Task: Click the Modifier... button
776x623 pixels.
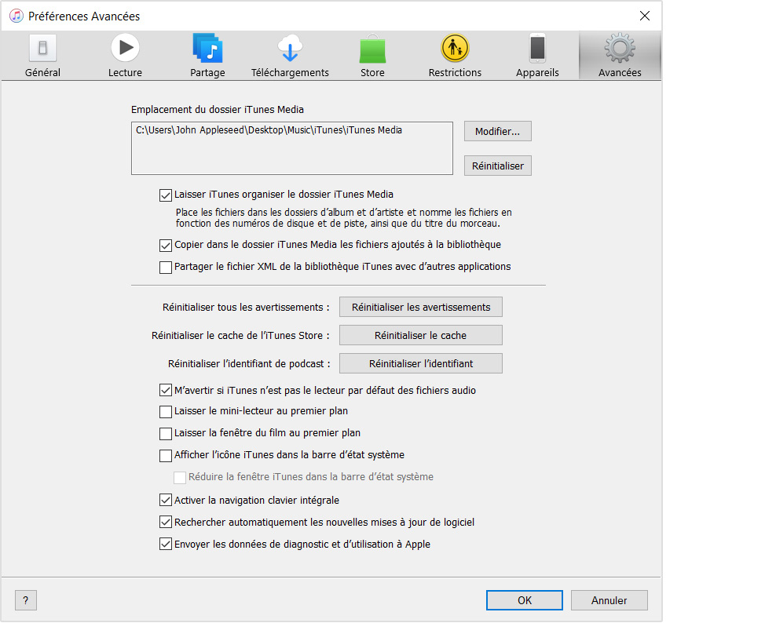Action: (x=497, y=131)
